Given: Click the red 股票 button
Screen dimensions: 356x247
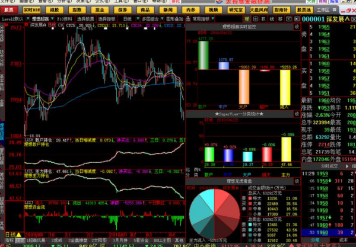Looking at the screenshot, I should click(9, 10).
